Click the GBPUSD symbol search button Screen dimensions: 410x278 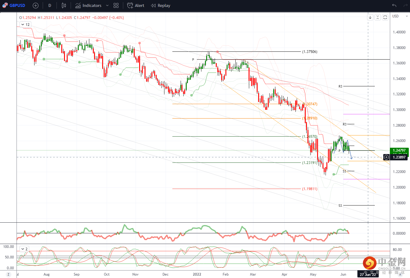14,5
